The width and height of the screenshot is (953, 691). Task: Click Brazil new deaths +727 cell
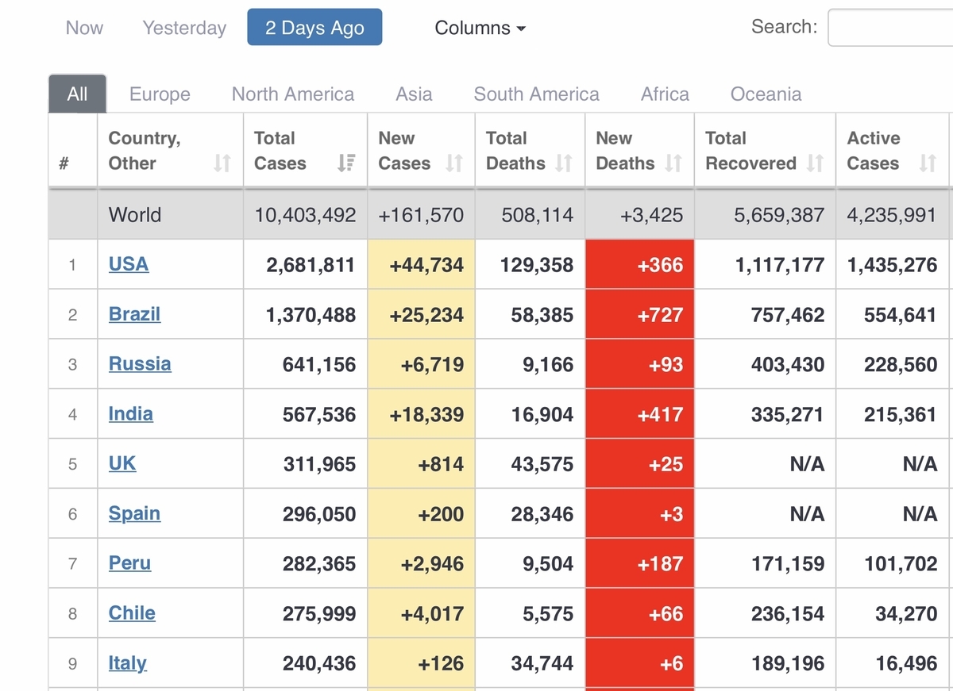[639, 315]
